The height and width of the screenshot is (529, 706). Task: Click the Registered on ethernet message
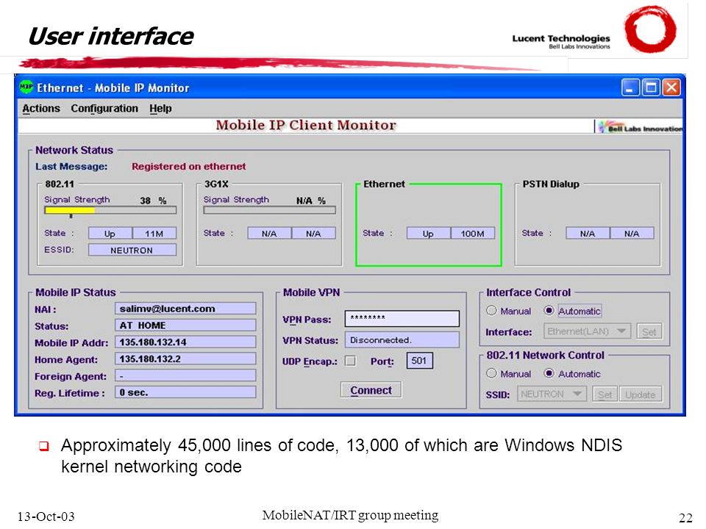[x=189, y=167]
